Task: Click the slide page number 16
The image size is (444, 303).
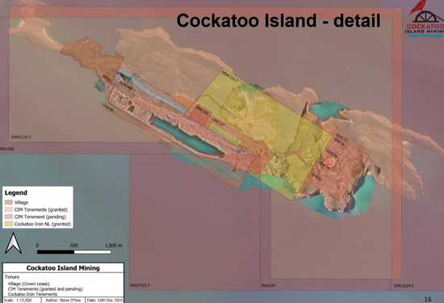Action: click(x=428, y=299)
